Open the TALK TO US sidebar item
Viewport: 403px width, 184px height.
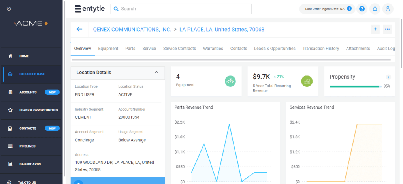pyautogui.click(x=27, y=182)
